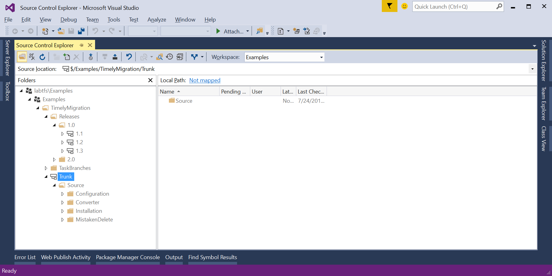The image size is (552, 276).
Task: Click the New Project toolbar icon
Action: point(45,31)
